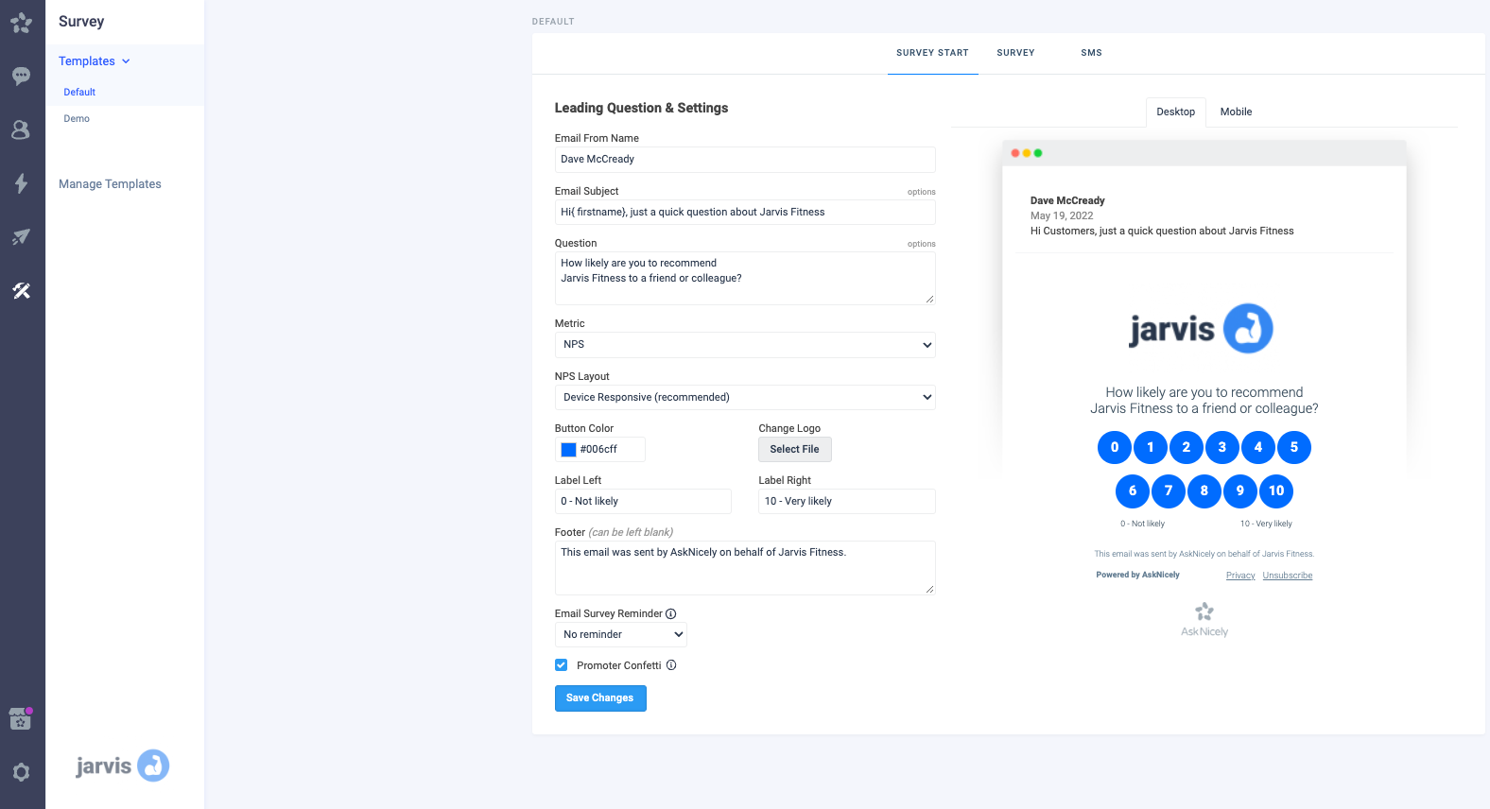This screenshot has width=1490, height=809.
Task: Open the settings gear icon
Action: click(22, 772)
